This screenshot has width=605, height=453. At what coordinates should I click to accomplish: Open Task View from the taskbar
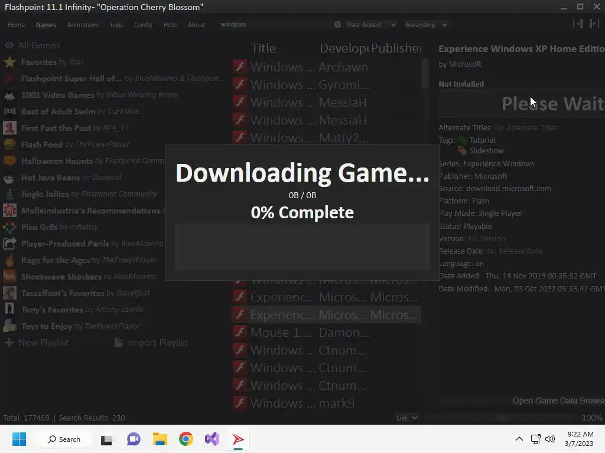coord(106,439)
